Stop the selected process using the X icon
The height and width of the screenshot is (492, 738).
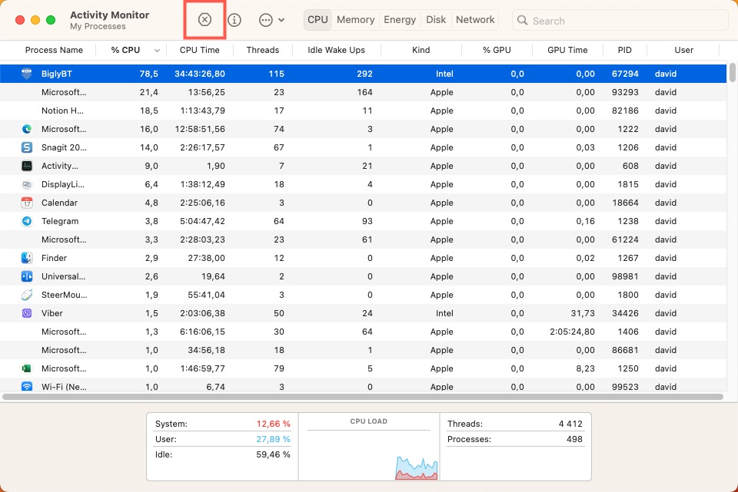(x=204, y=20)
